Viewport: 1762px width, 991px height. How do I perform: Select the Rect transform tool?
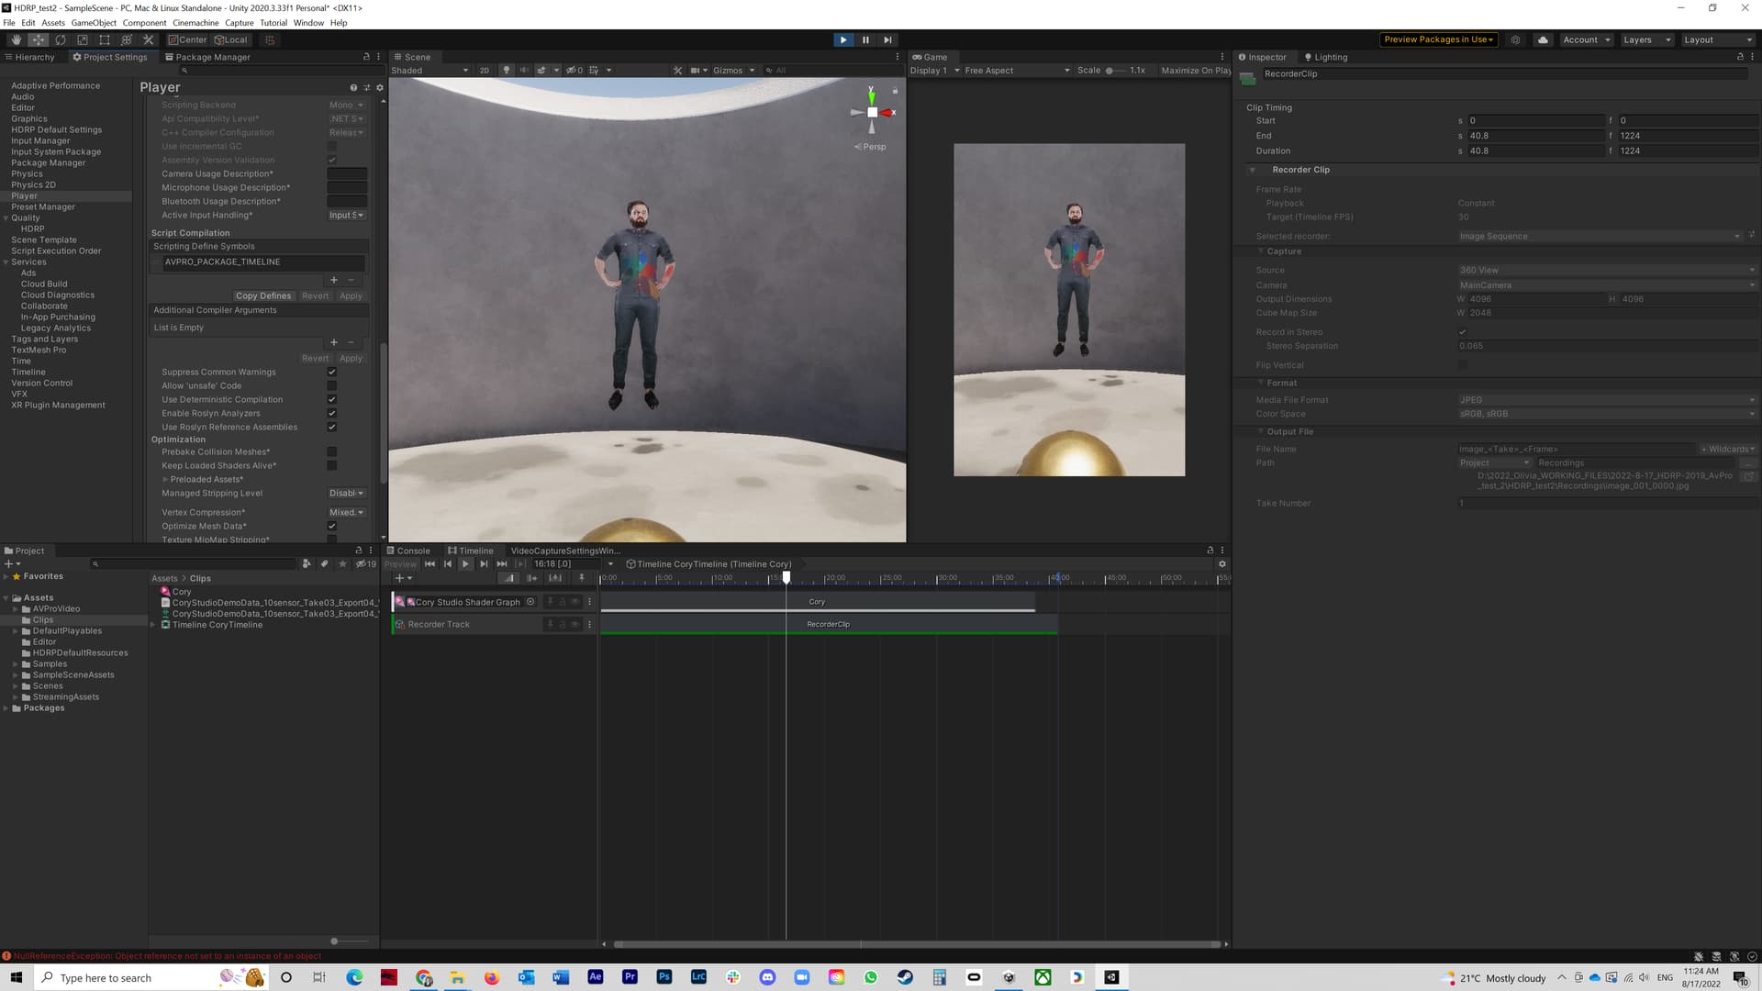tap(105, 39)
